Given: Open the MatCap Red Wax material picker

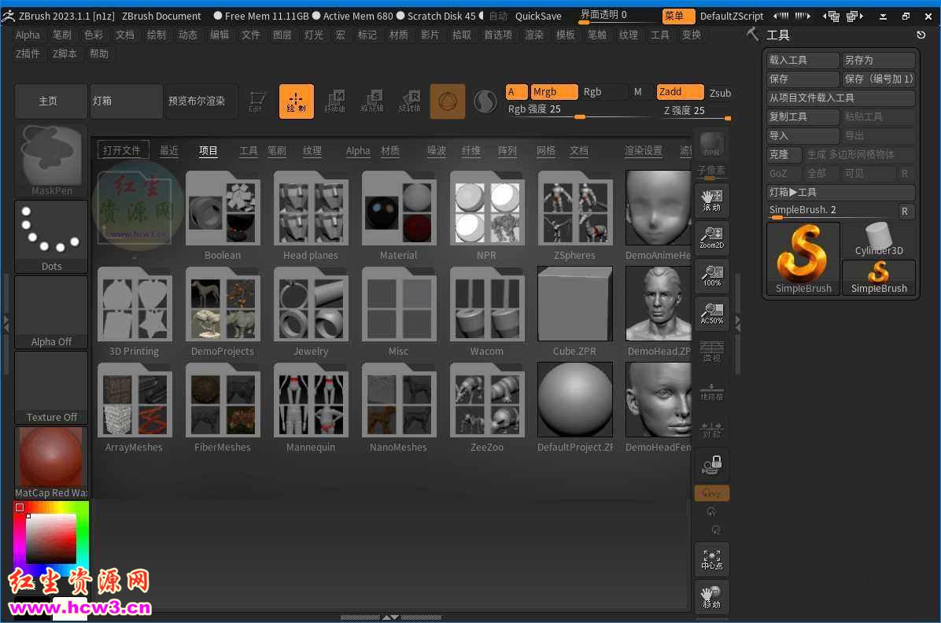Looking at the screenshot, I should (x=51, y=463).
